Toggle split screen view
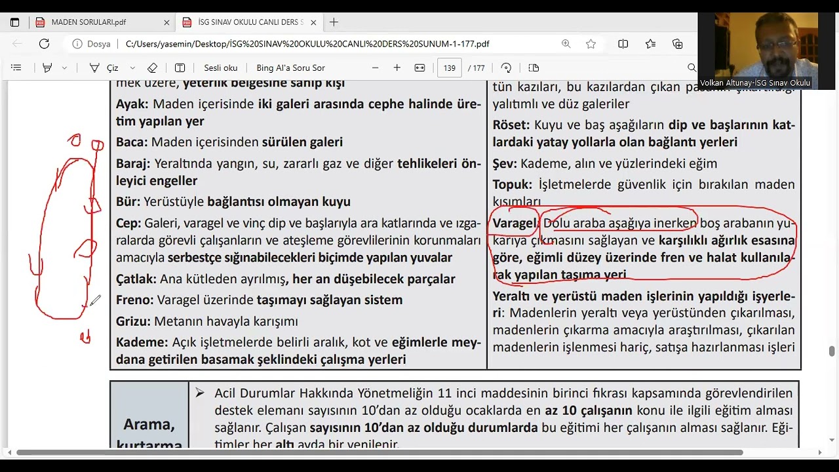Viewport: 839px width, 472px height. pyautogui.click(x=623, y=44)
